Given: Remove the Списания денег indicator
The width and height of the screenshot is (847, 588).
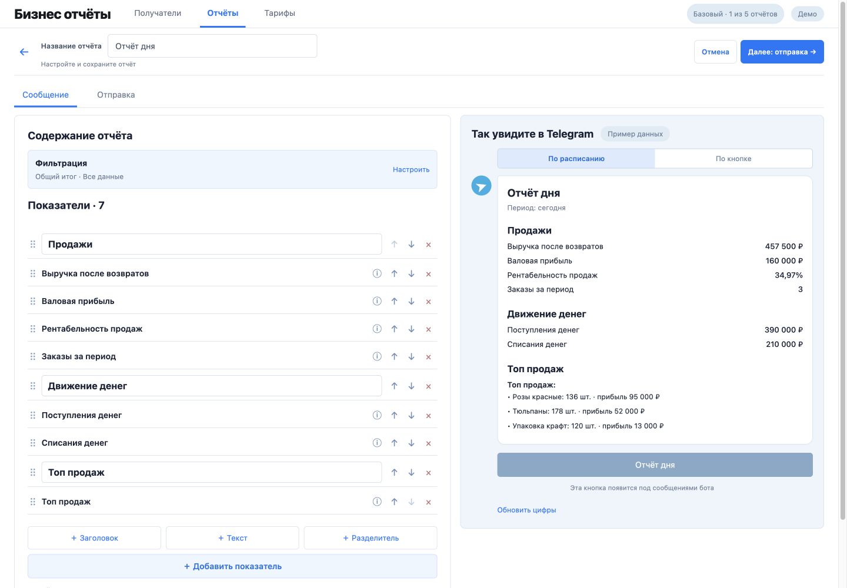Looking at the screenshot, I should 428,443.
